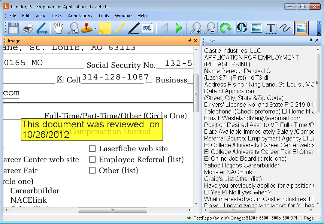This screenshot has width=324, height=224.
Task: Click Text pane horizontal scrollbar thumb
Action: coord(232,210)
